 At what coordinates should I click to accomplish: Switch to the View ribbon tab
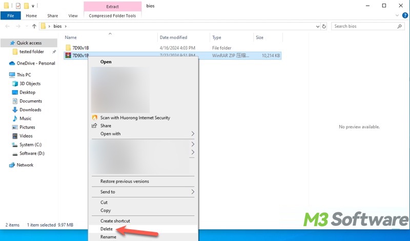[73, 16]
